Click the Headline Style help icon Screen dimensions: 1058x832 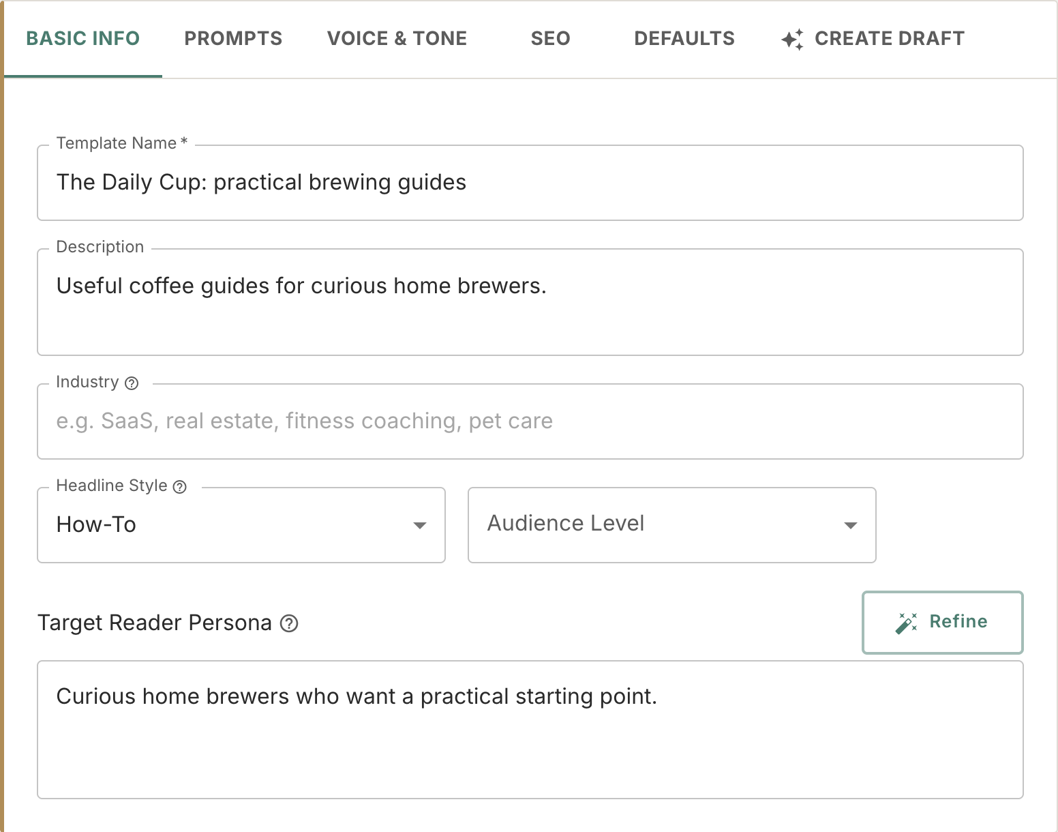(x=179, y=487)
